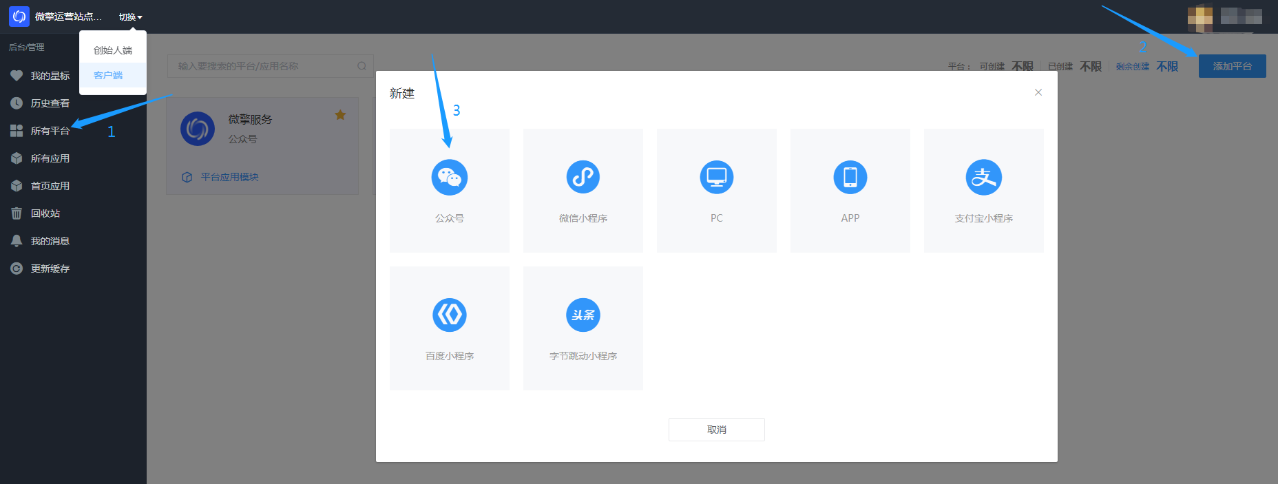Open 回收站 in the sidebar
The image size is (1278, 484).
pos(45,213)
